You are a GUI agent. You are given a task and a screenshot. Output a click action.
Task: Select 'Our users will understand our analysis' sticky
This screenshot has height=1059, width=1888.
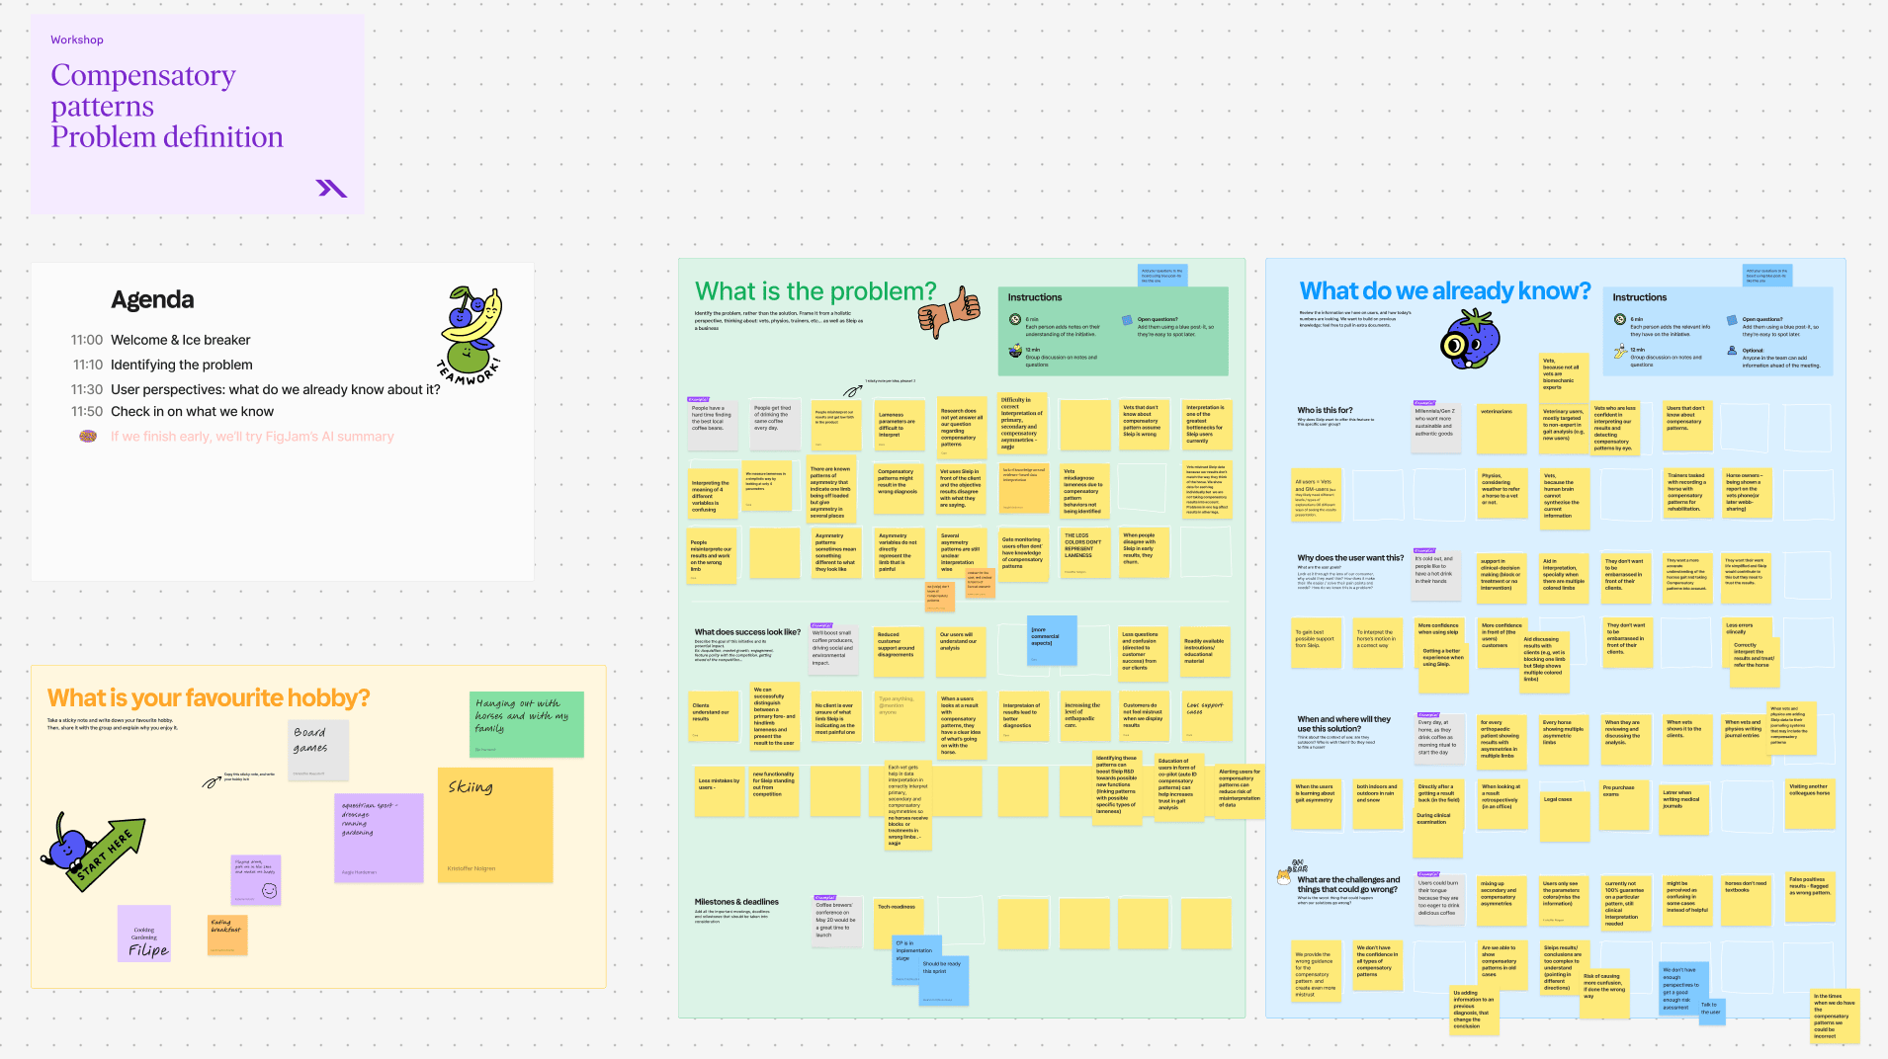pos(961,652)
